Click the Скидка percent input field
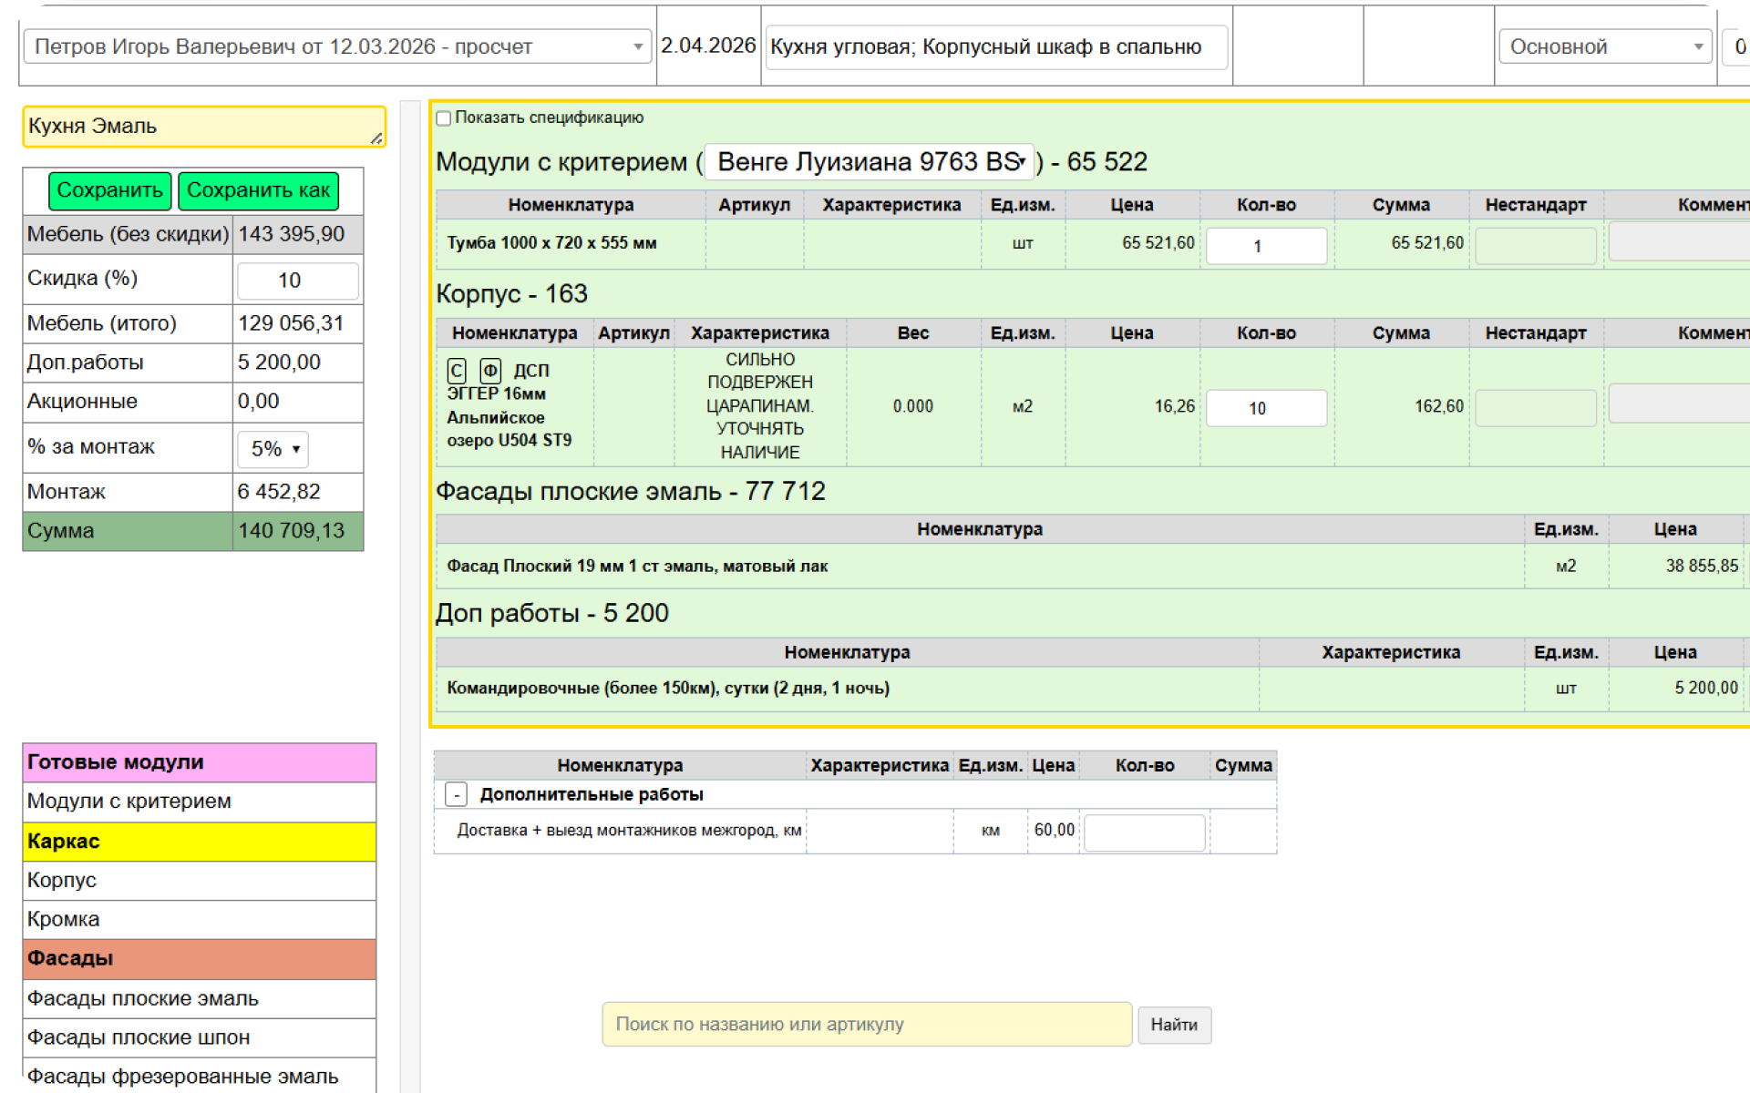 pos(297,281)
